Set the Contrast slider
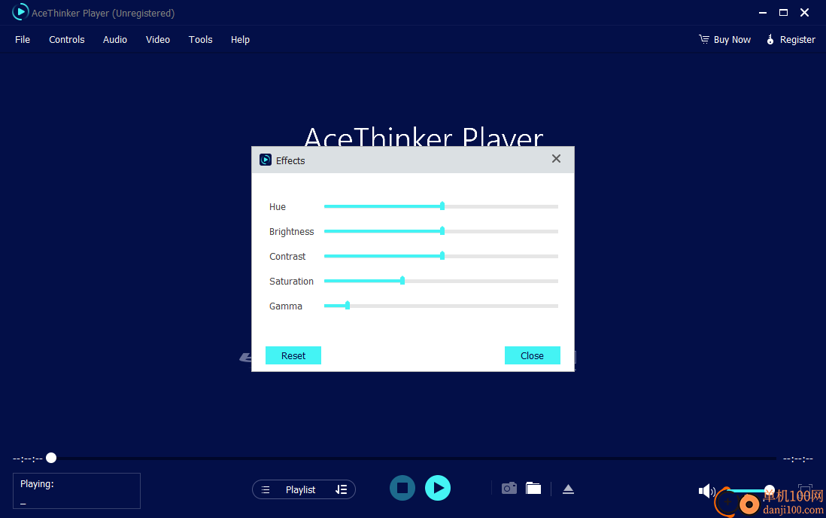 point(442,256)
